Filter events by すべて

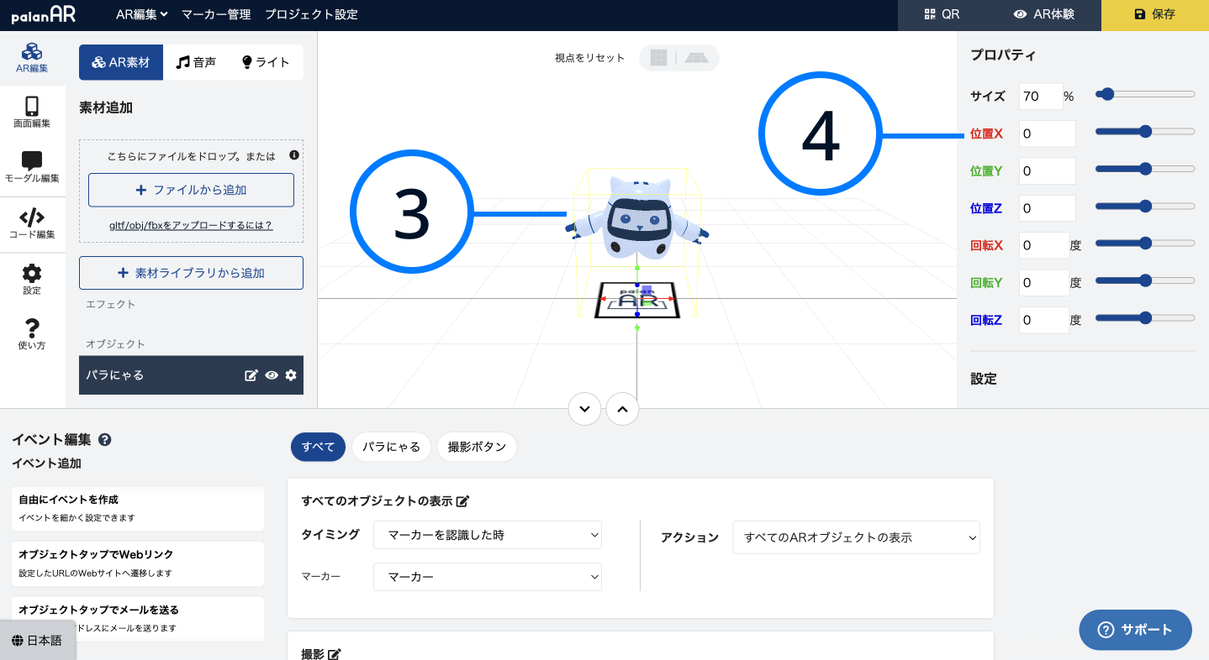point(318,447)
